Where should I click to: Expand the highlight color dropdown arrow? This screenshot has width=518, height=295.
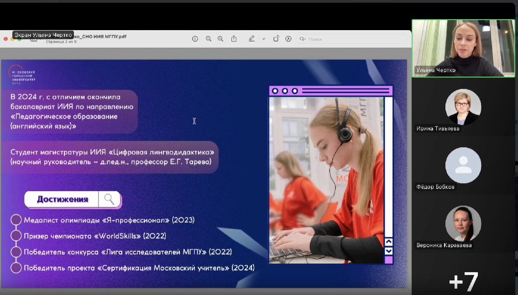pyautogui.click(x=263, y=39)
